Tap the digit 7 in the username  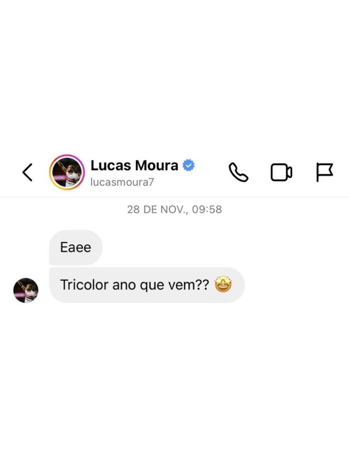(x=152, y=182)
